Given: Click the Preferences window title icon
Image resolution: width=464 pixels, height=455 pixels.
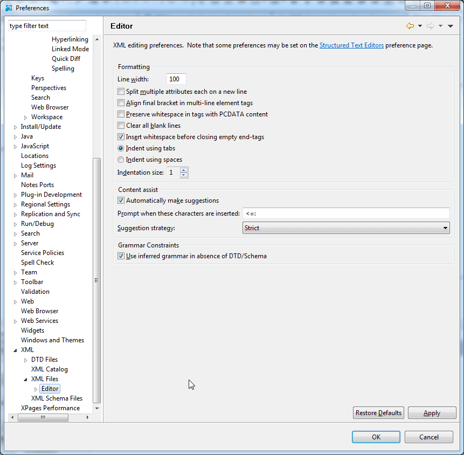Looking at the screenshot, I should (9, 8).
